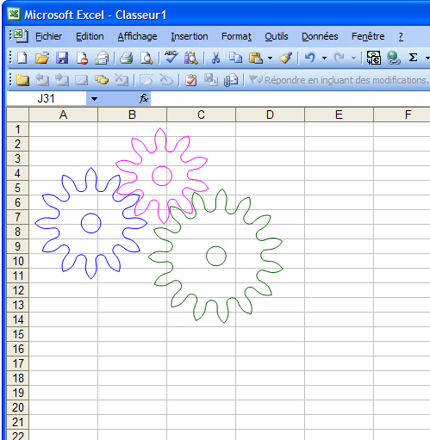Open the Insertion menu
This screenshot has height=440, width=430.
click(190, 36)
